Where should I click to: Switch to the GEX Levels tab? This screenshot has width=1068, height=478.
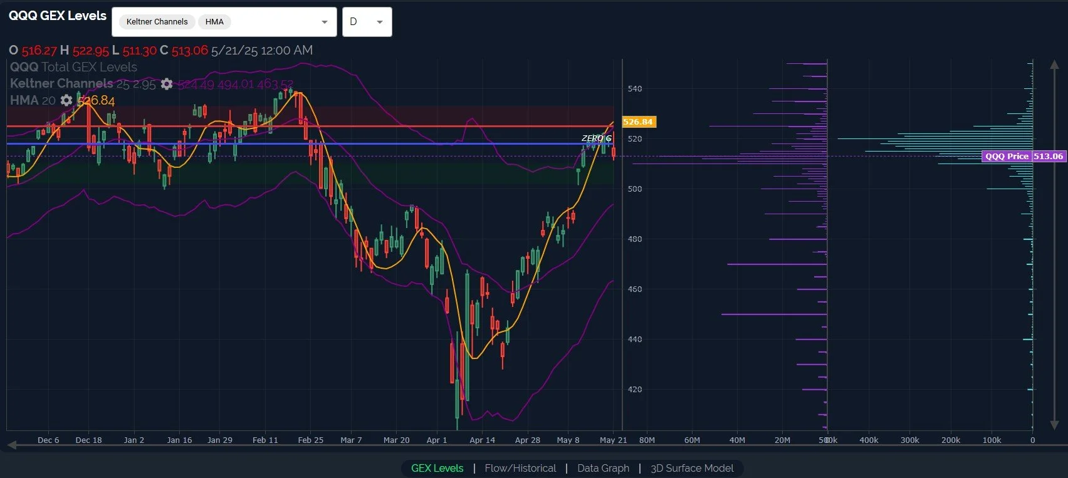[x=437, y=468]
